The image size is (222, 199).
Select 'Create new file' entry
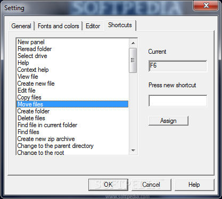coord(72,84)
